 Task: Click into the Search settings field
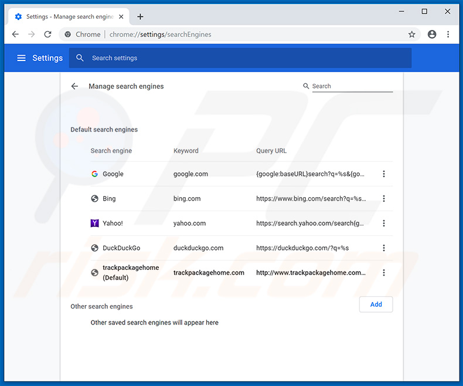[x=240, y=58]
